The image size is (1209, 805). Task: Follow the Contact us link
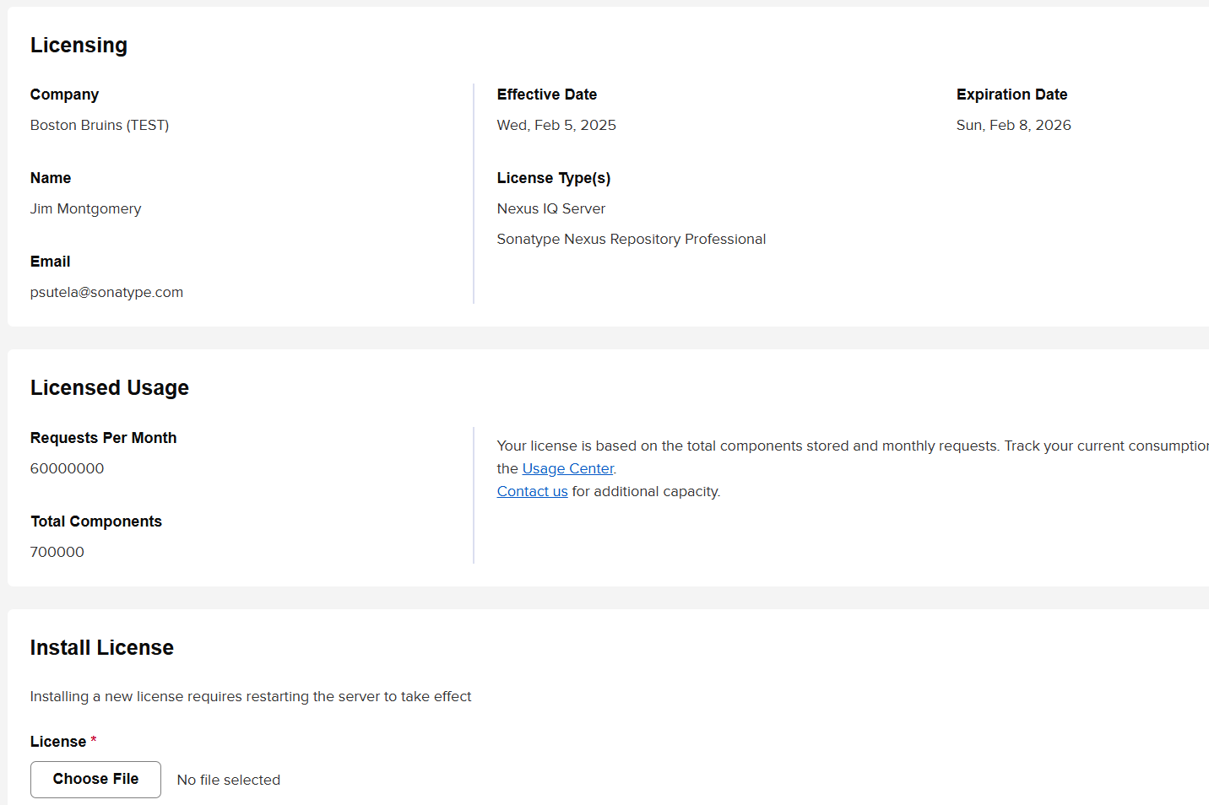(532, 491)
